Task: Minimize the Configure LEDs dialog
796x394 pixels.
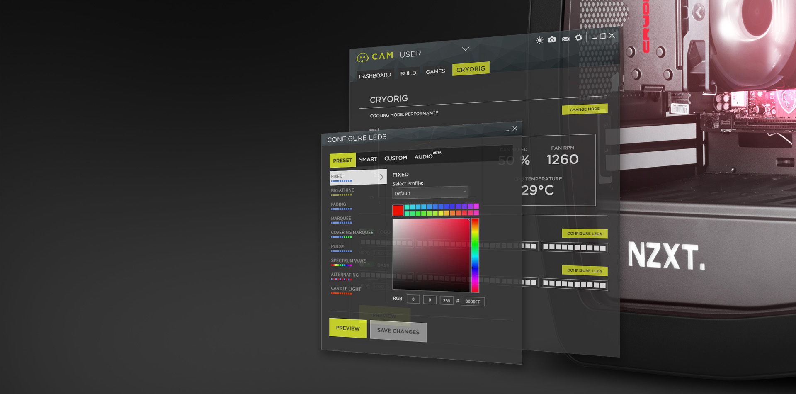Action: coord(507,130)
